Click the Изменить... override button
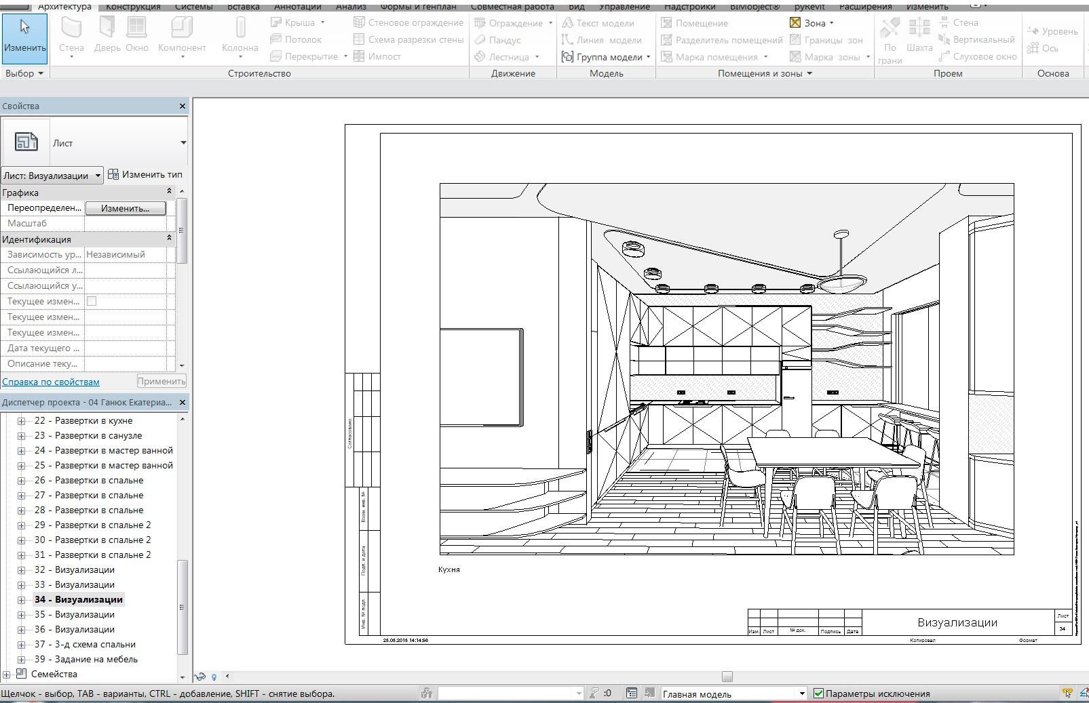Viewport: 1089px width, 703px height. point(125,208)
